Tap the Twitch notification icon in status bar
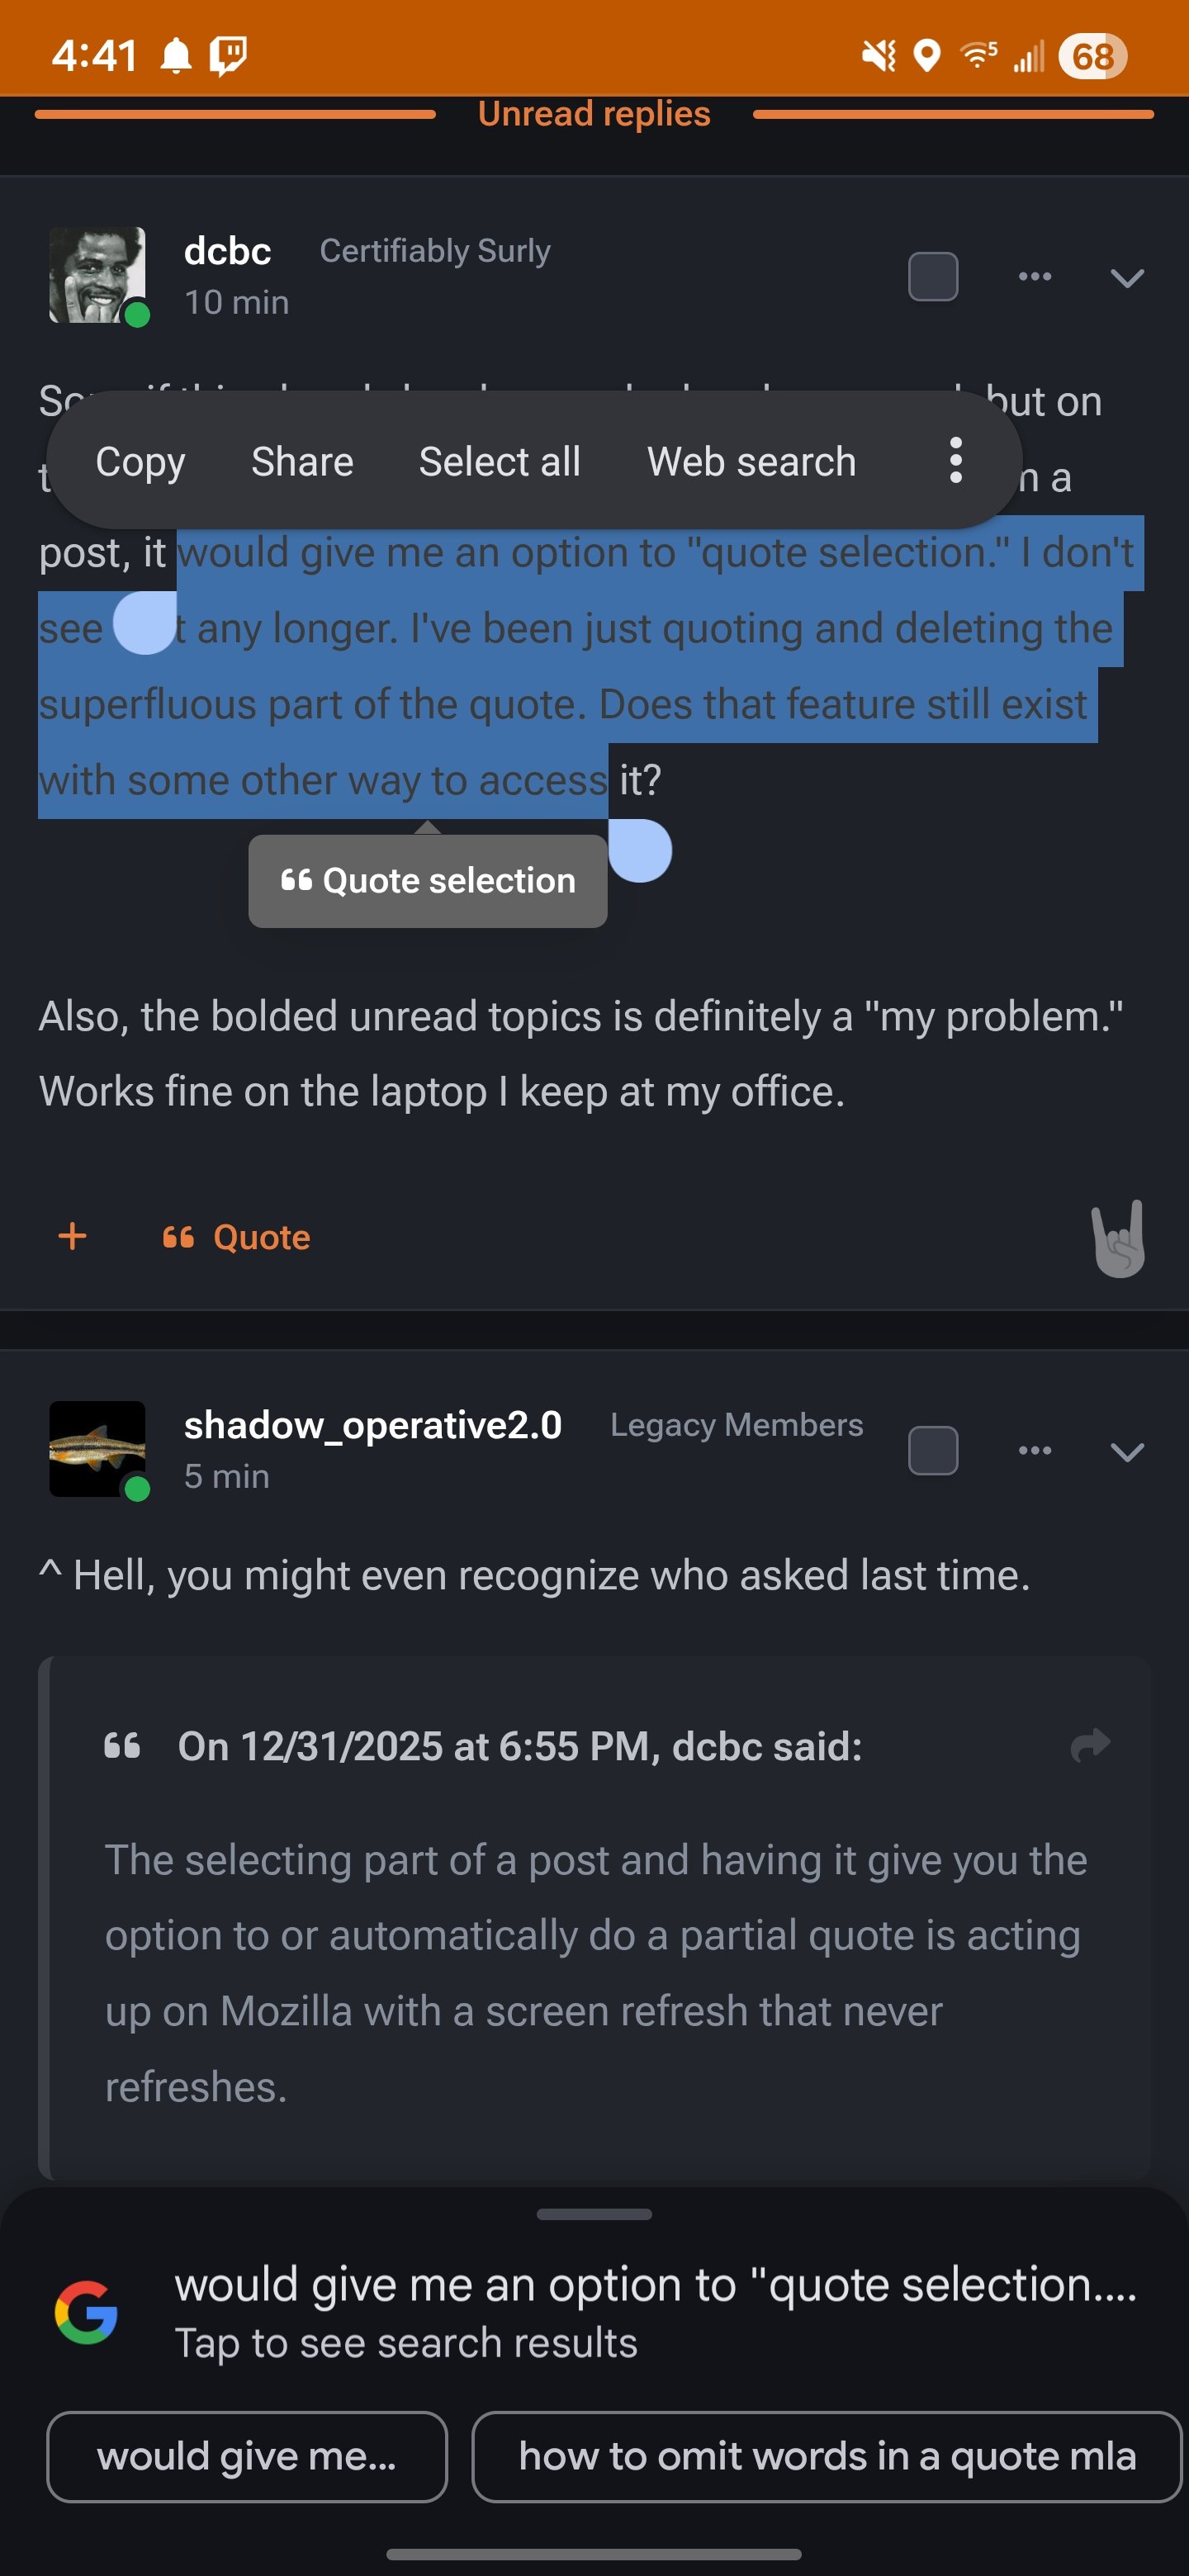1189x2576 pixels. [x=228, y=55]
